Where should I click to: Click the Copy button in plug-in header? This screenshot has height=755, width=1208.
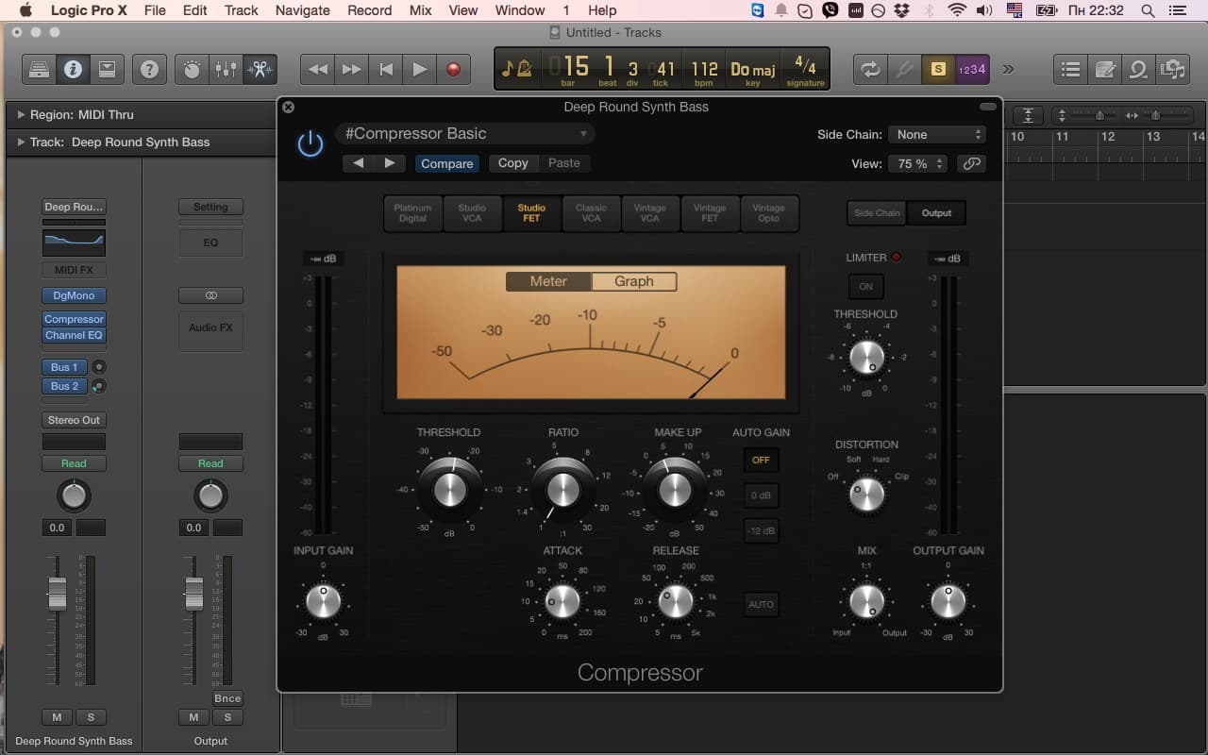coord(513,163)
